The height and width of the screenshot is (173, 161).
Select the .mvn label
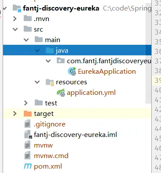coord(41,19)
